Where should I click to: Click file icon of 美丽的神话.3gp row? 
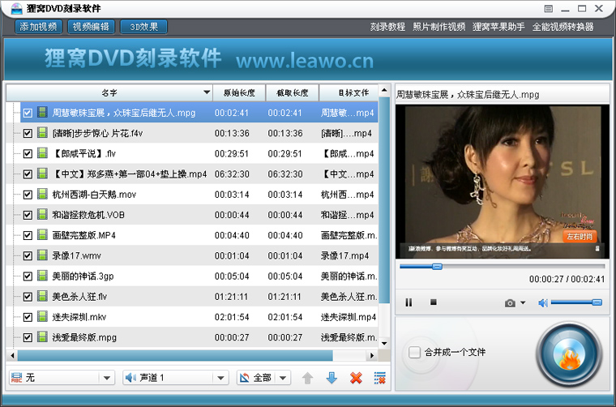pos(42,276)
